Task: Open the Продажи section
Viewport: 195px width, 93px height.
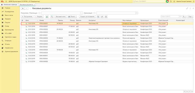Action: (x=8, y=19)
